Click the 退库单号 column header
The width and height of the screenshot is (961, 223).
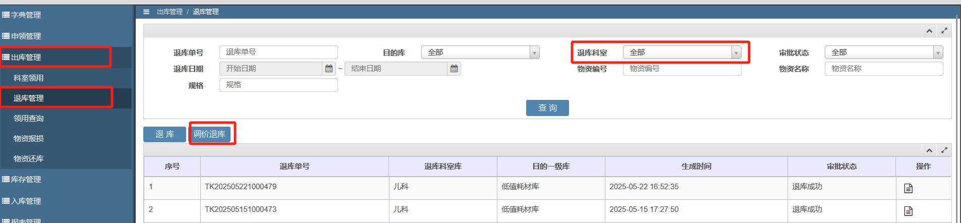[x=295, y=166]
